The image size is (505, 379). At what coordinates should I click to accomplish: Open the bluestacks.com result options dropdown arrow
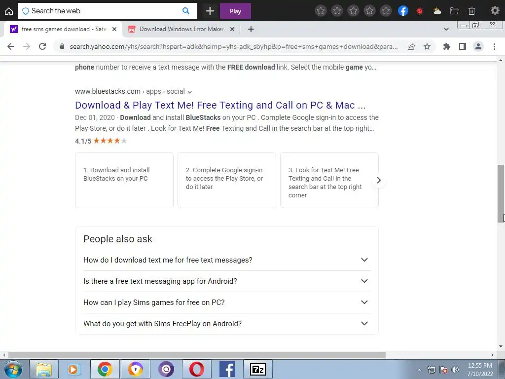coord(190,92)
